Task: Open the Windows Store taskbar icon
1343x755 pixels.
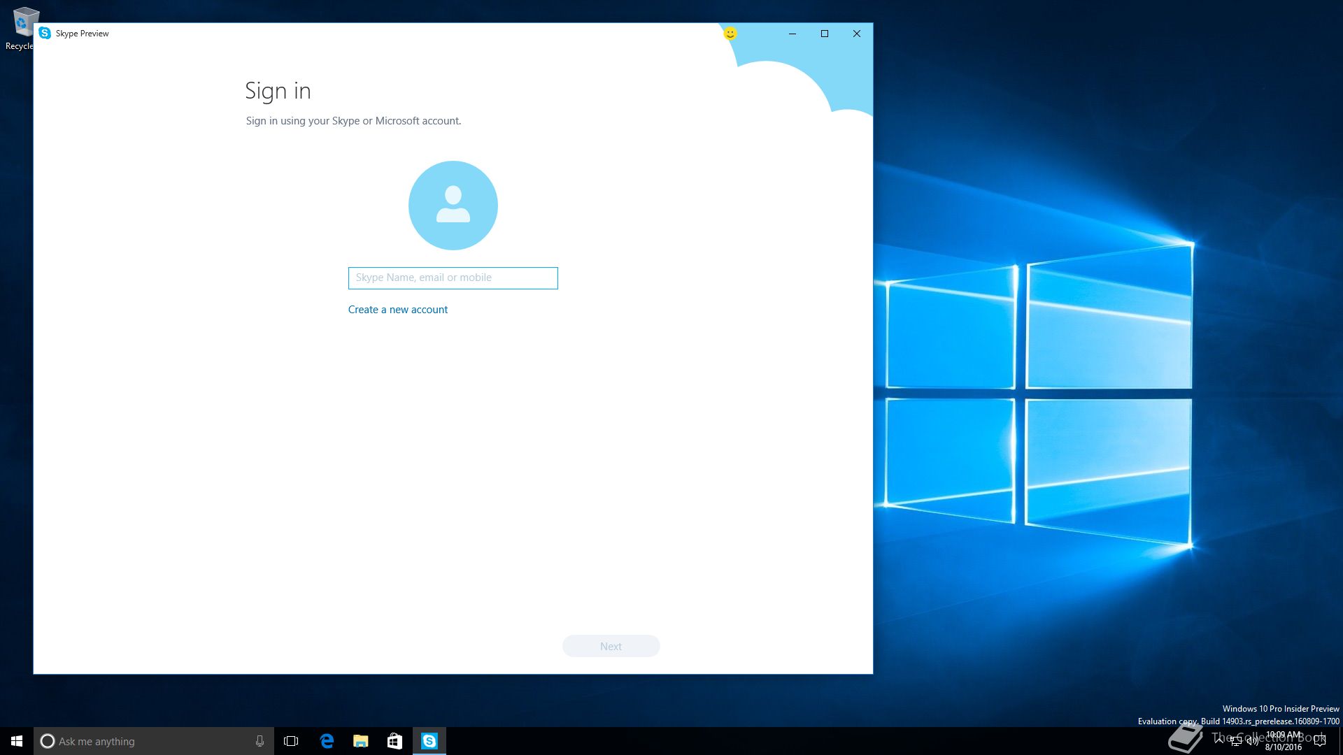Action: (395, 741)
